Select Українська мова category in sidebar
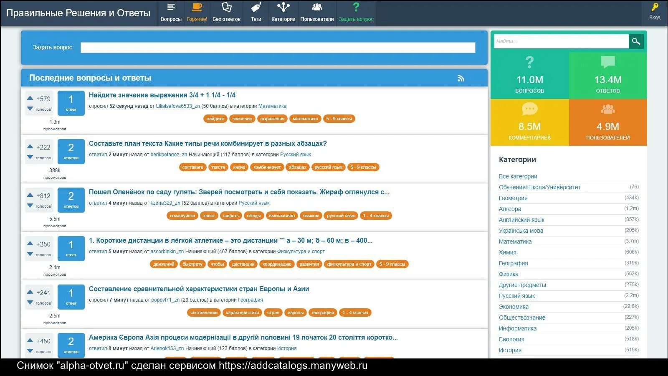This screenshot has width=668, height=376. (521, 231)
